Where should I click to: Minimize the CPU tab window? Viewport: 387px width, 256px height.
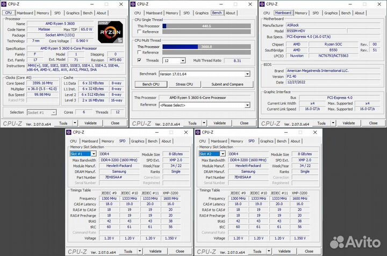coord(92,4)
